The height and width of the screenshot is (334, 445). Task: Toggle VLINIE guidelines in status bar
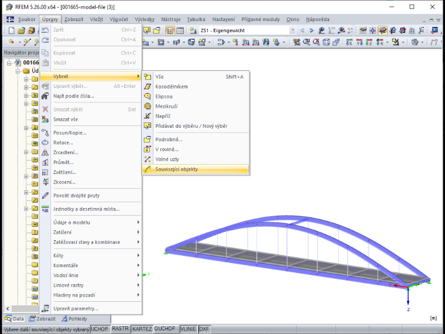tap(188, 329)
